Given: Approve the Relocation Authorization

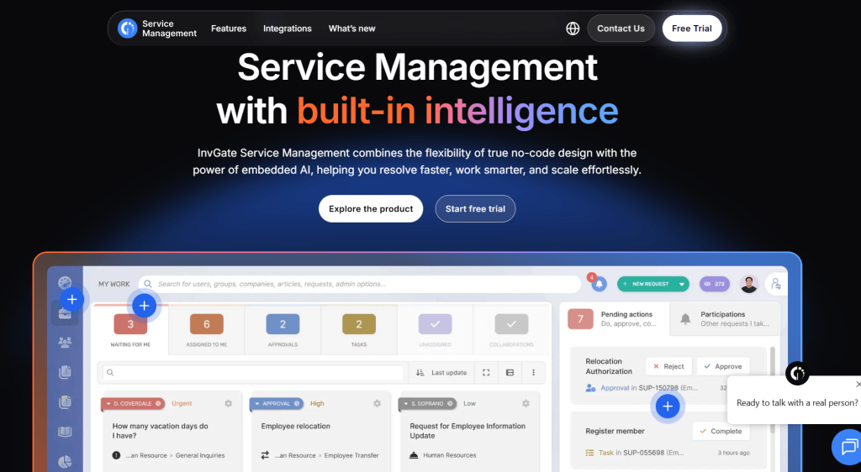Looking at the screenshot, I should (x=723, y=366).
